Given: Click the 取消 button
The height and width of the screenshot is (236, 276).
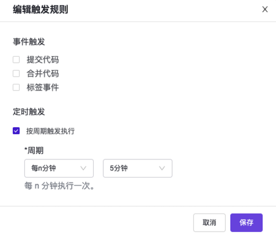Looking at the screenshot, I should [209, 223].
